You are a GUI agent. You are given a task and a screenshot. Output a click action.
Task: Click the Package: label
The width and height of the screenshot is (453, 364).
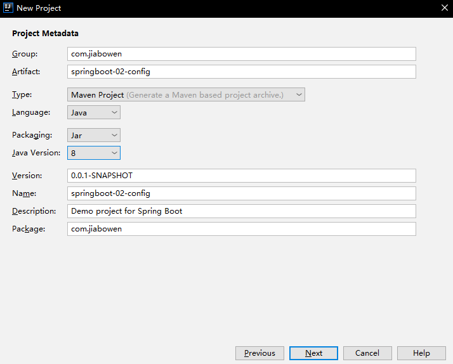tap(29, 229)
